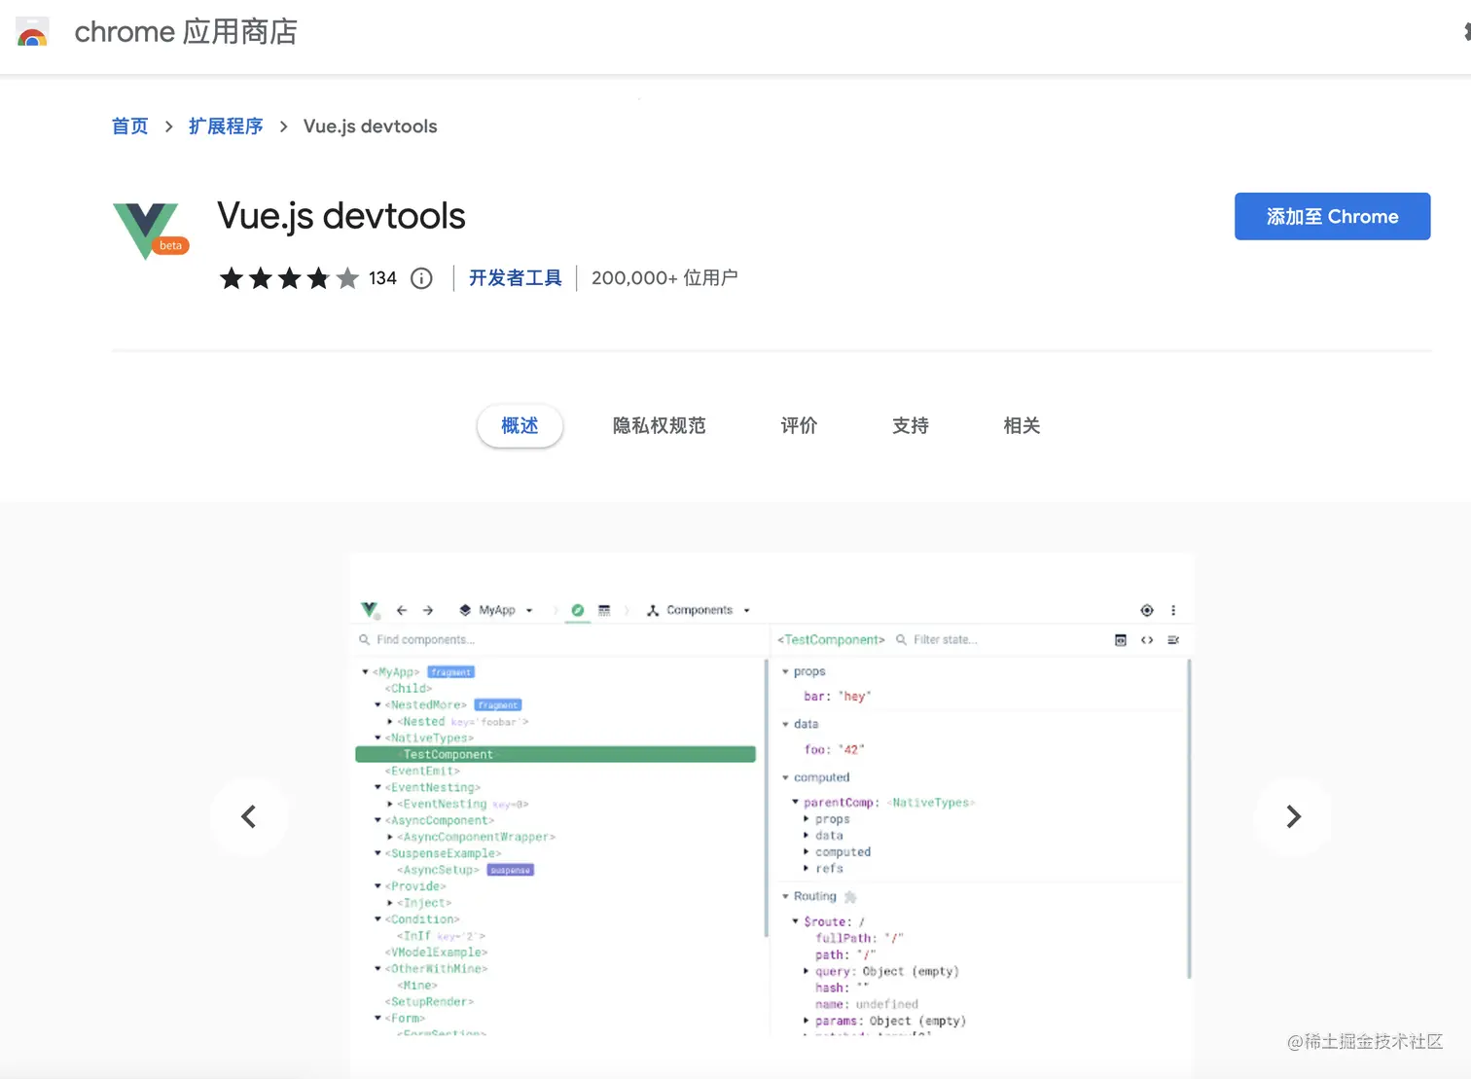Click the TestComponent header label
Screen dimensions: 1471x1079
(x=831, y=639)
